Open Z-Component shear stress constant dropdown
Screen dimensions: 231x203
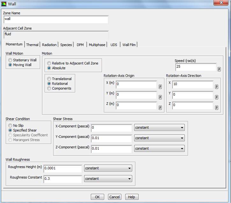[159, 148]
